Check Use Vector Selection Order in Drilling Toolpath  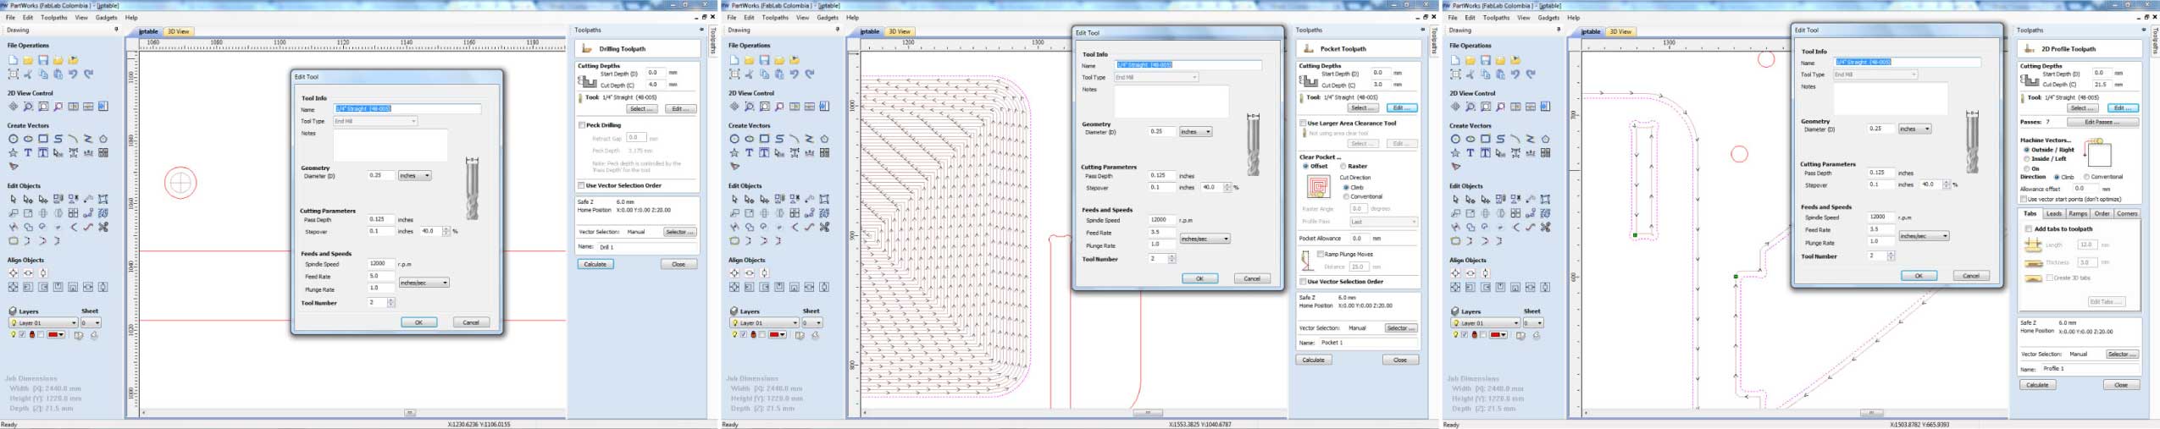582,185
